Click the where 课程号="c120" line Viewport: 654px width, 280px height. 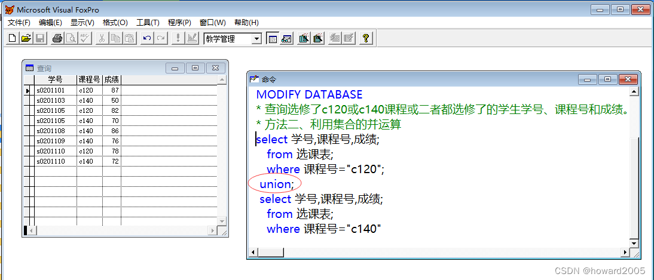click(325, 169)
